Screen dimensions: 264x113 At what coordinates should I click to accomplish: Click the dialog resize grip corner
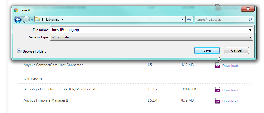(x=252, y=56)
